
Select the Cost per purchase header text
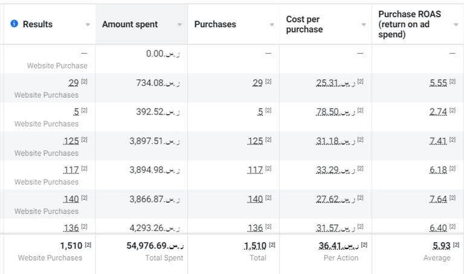point(304,24)
